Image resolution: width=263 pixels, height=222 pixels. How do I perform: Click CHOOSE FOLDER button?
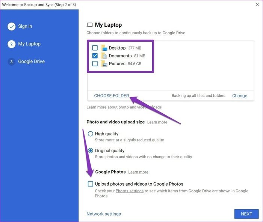pos(112,96)
